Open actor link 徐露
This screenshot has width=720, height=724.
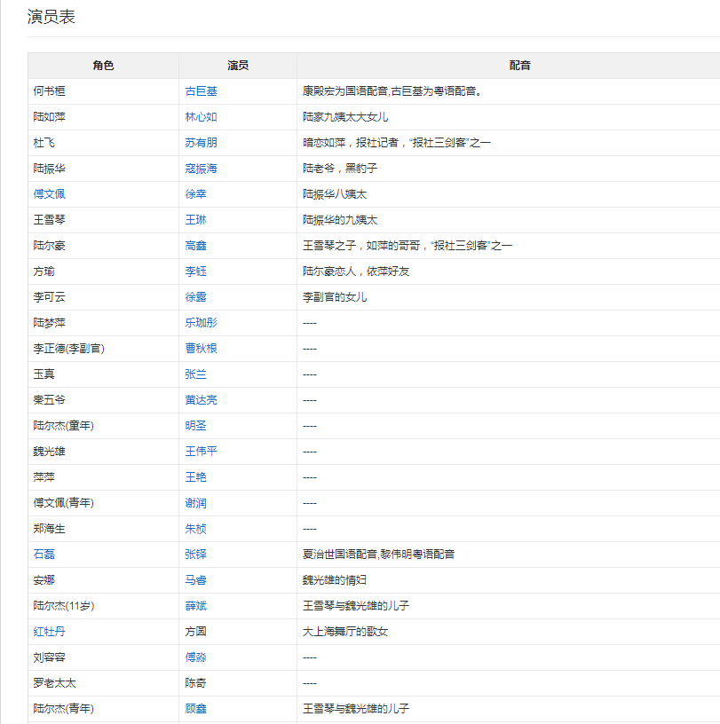tap(194, 296)
